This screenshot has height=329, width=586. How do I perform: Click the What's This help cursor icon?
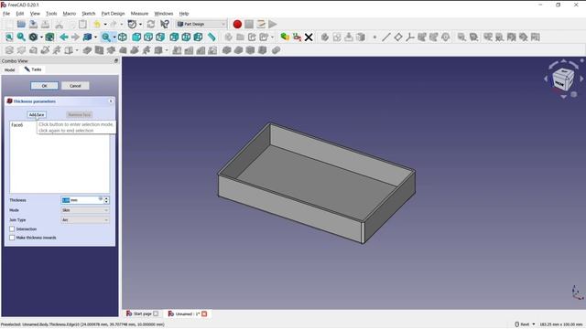[165, 25]
